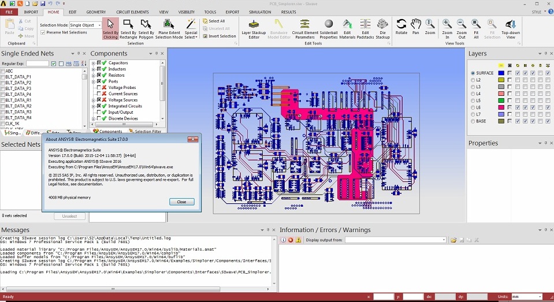This screenshot has width=554, height=302.
Task: Switch to Top-down View
Action: click(x=511, y=29)
